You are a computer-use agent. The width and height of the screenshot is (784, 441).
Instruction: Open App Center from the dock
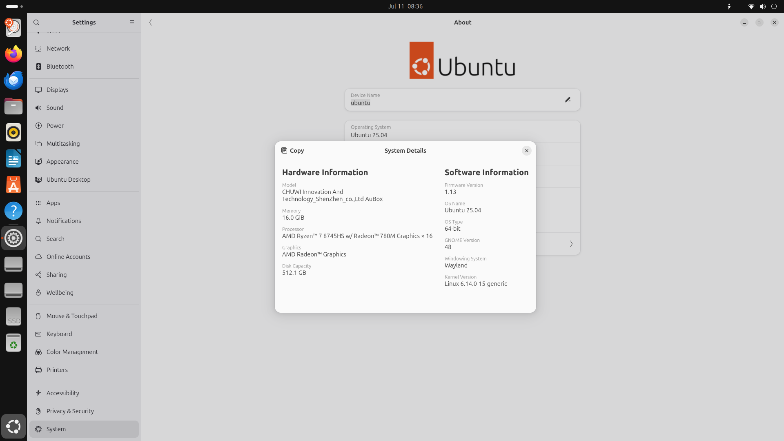(13, 185)
